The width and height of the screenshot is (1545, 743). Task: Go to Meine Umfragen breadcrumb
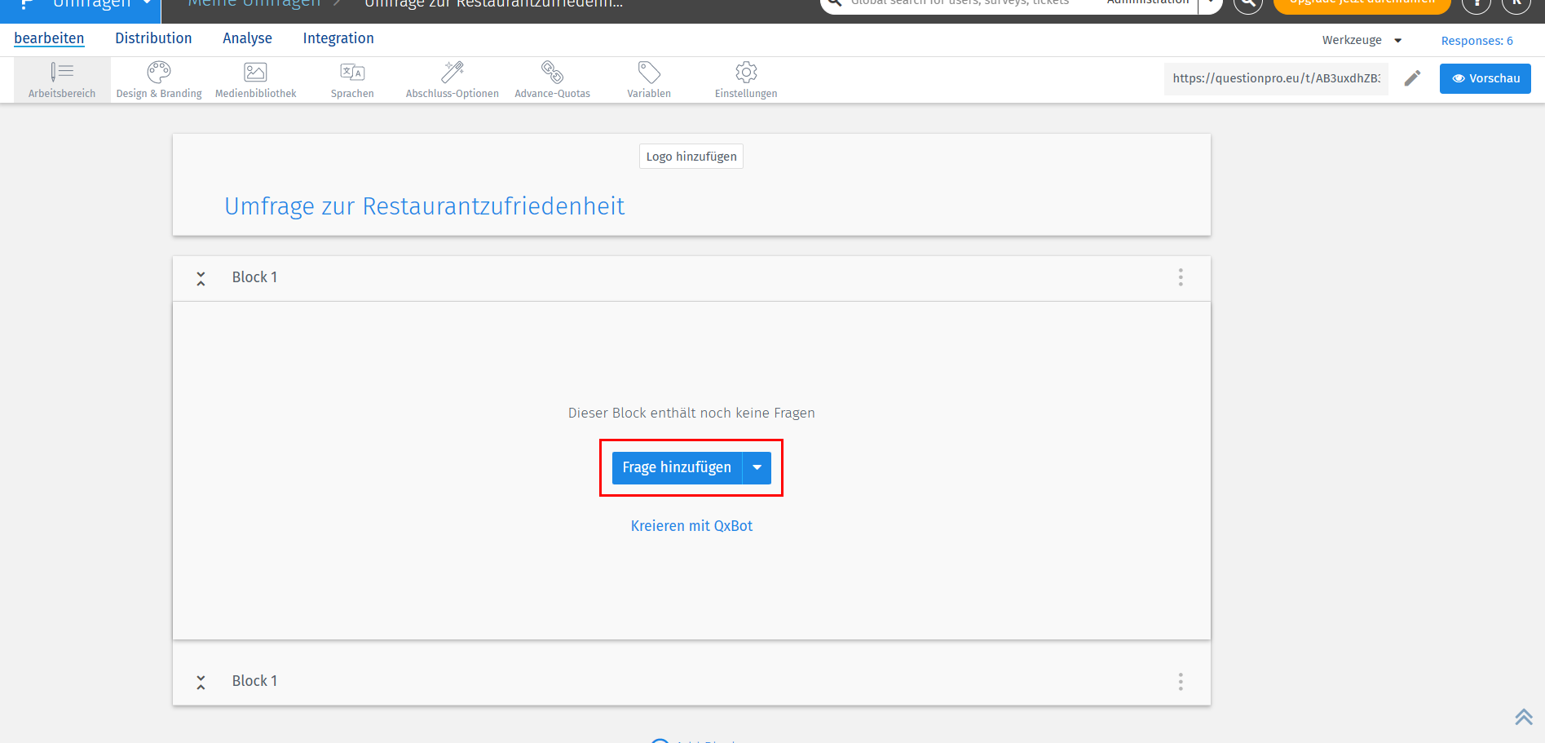(254, 5)
